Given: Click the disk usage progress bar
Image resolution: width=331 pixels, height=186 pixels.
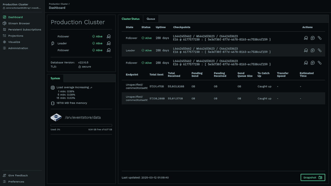Looking at the screenshot, I should (81, 125).
